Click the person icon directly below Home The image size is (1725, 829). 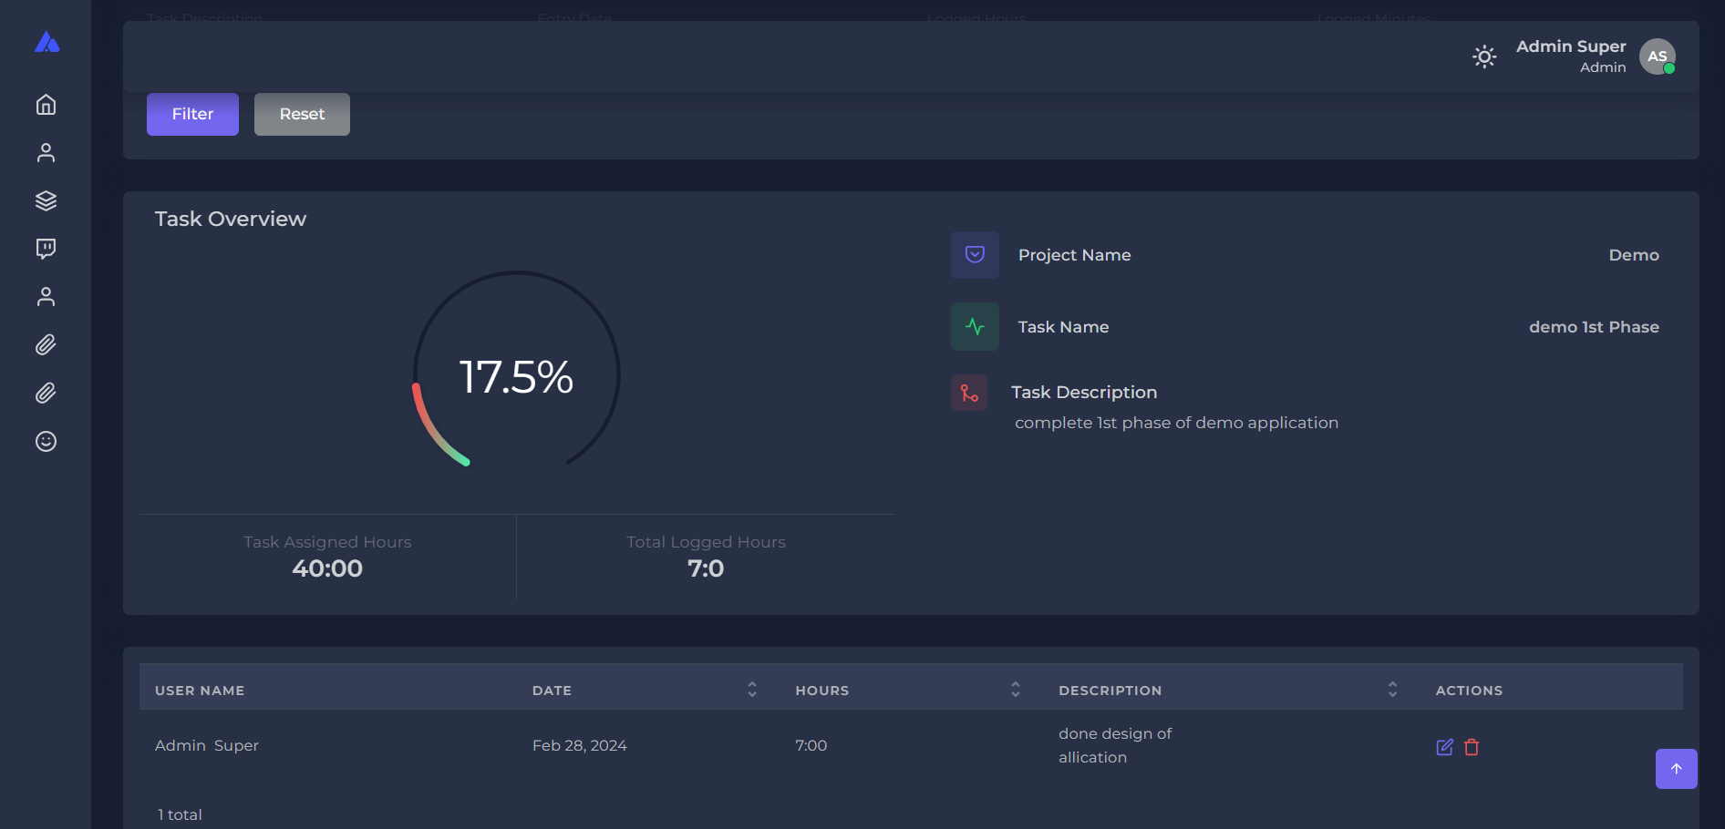46,153
